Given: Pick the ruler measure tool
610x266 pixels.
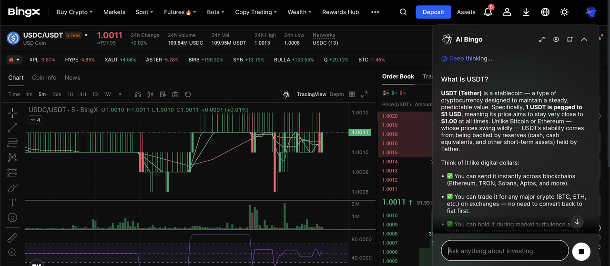Looking at the screenshot, I should coord(12,237).
